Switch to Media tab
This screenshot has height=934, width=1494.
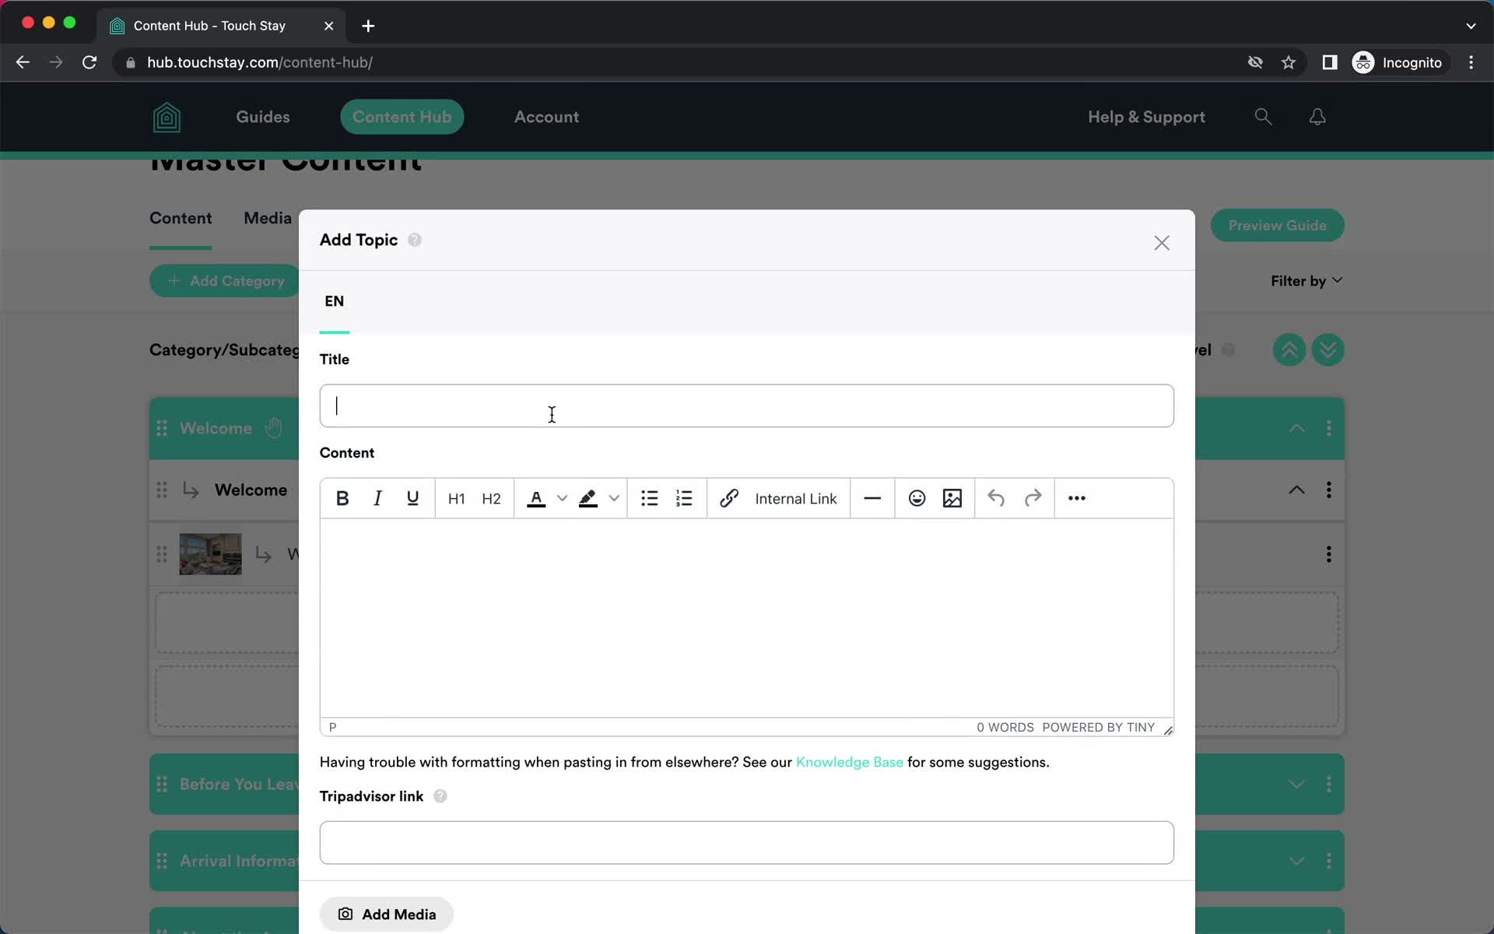[x=267, y=219]
